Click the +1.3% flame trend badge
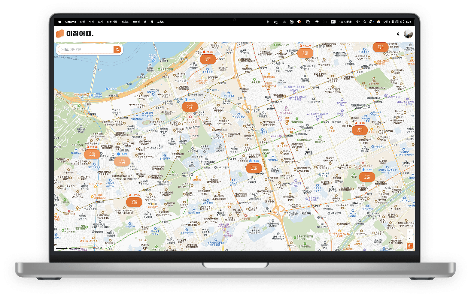Image resolution: width=471 pixels, height=297 pixels. [x=208, y=52]
